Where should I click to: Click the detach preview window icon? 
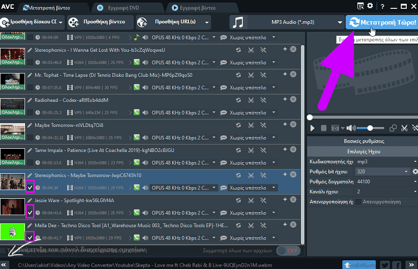point(393,128)
